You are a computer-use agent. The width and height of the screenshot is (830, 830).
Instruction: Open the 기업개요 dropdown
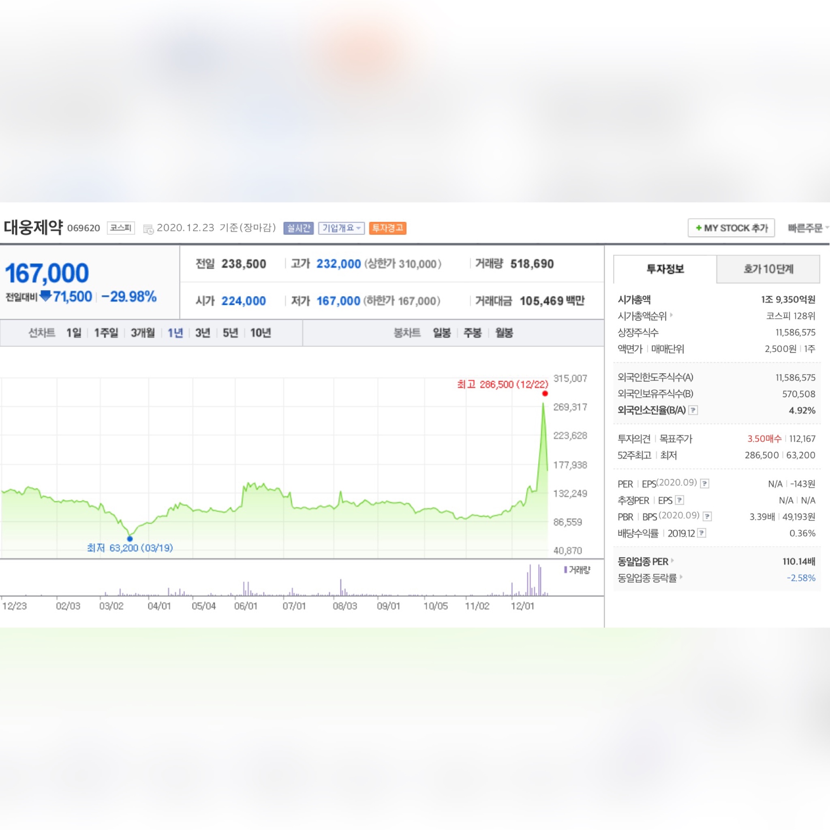[x=341, y=228]
